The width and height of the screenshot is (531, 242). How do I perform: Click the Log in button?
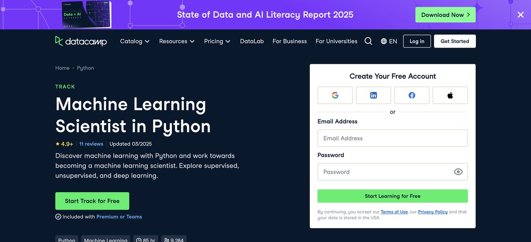[417, 41]
